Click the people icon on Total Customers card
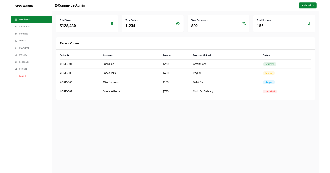This screenshot has height=173, width=330. tap(243, 23)
